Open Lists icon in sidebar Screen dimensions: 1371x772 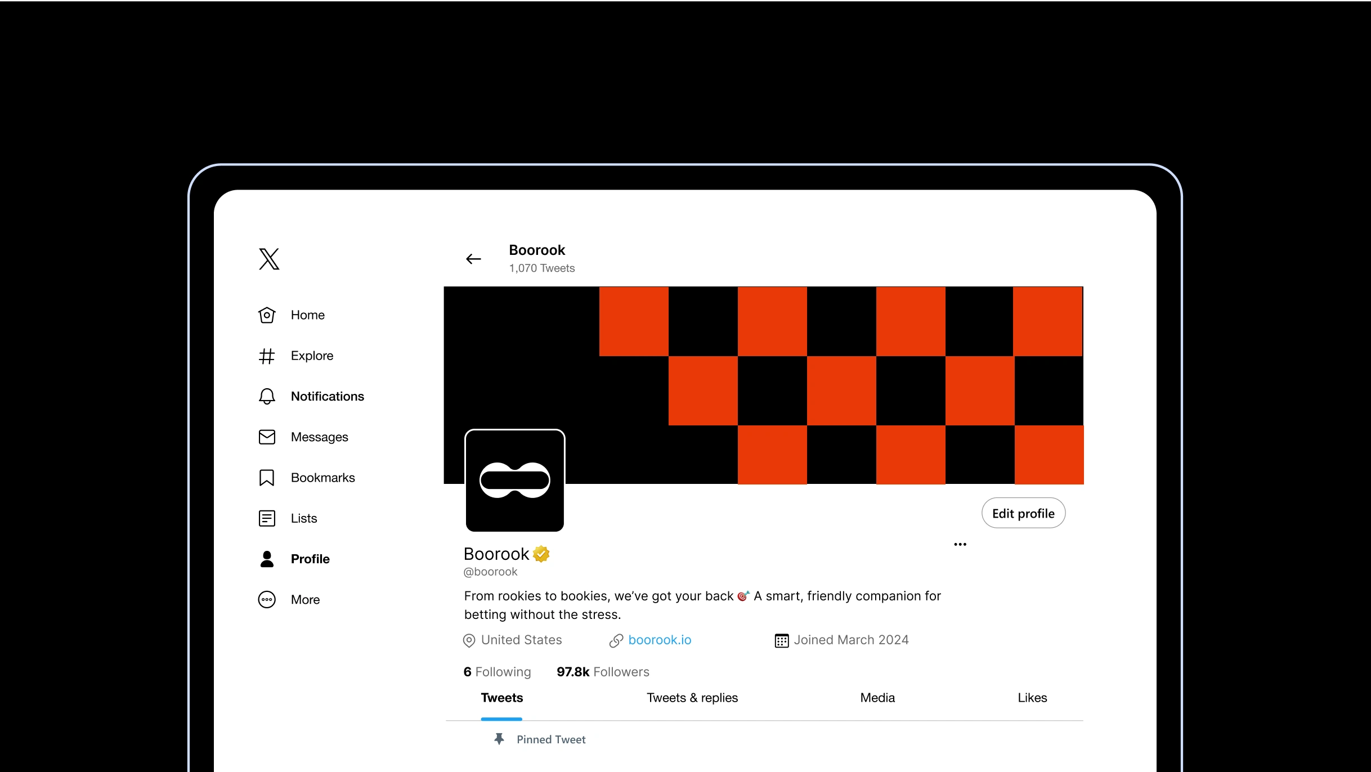coord(267,518)
